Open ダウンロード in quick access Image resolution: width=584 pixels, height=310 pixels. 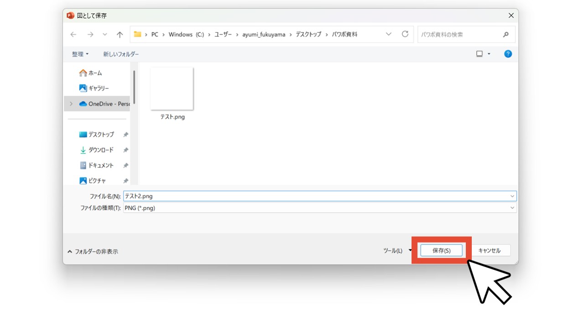click(97, 150)
